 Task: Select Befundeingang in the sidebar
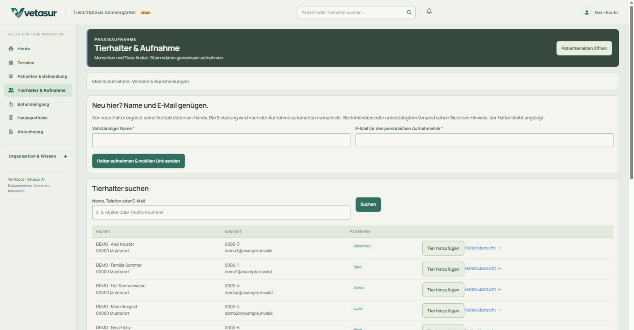pyautogui.click(x=38, y=104)
